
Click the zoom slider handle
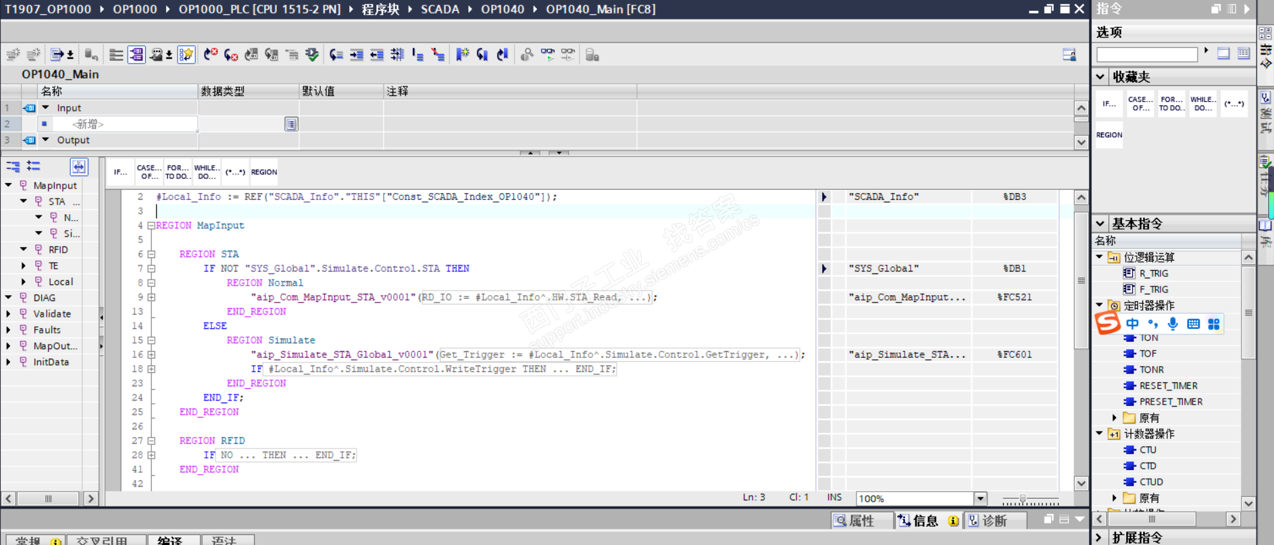[1023, 499]
